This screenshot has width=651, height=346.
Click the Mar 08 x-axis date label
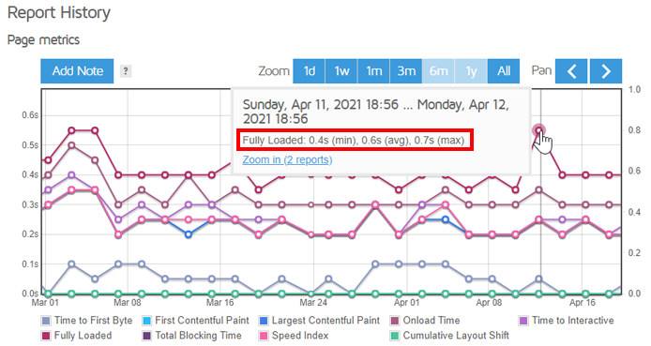click(x=128, y=303)
